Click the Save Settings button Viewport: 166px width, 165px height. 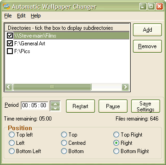145,106
